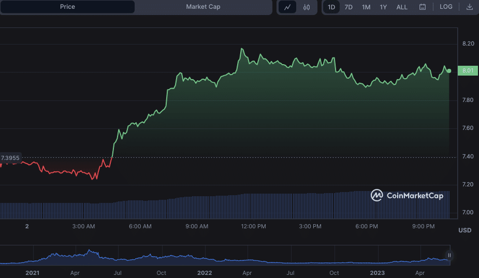Screen dimensions: 479x278
Task: Click the 12:00 PM time axis label
Action: [254, 226]
